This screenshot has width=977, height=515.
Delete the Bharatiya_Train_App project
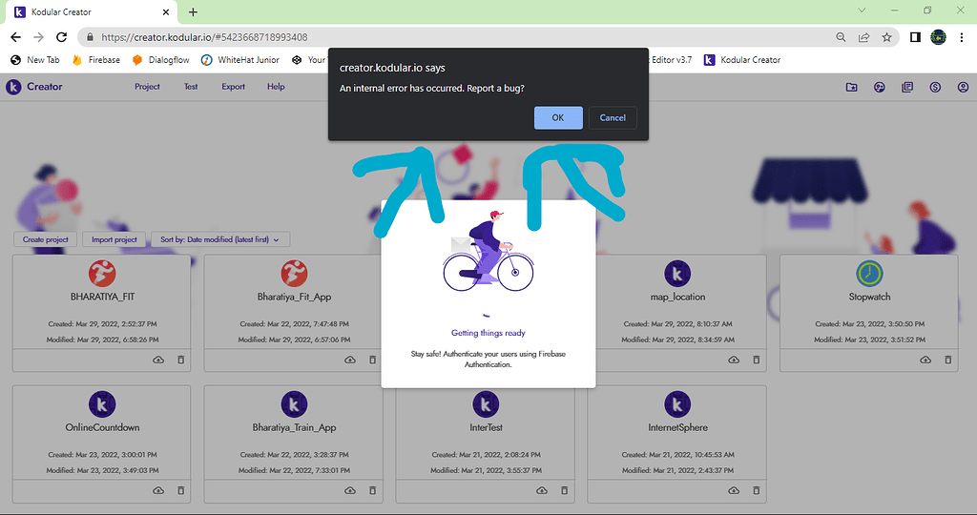(x=373, y=491)
